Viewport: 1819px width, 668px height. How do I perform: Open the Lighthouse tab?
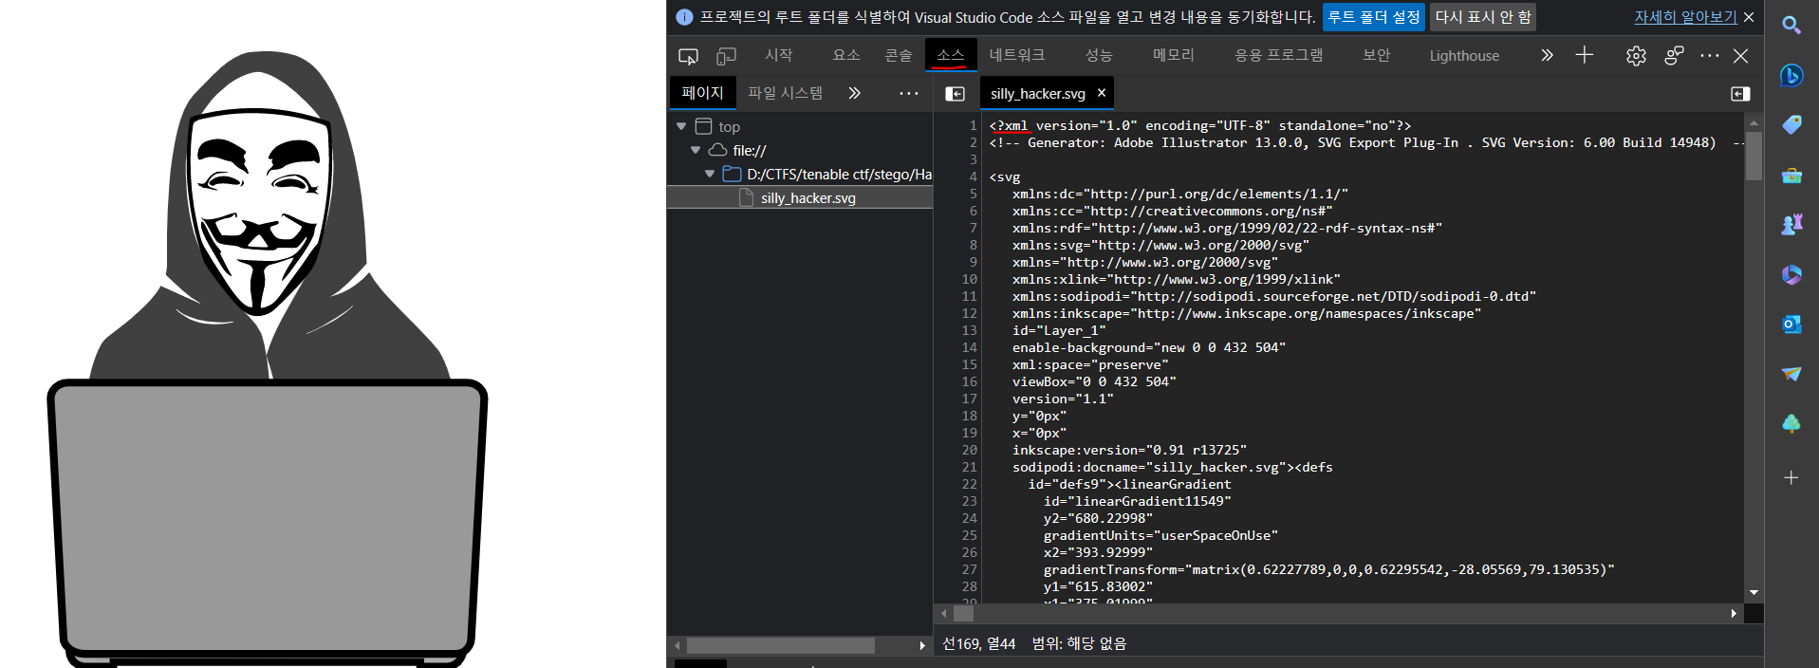pyautogui.click(x=1464, y=56)
